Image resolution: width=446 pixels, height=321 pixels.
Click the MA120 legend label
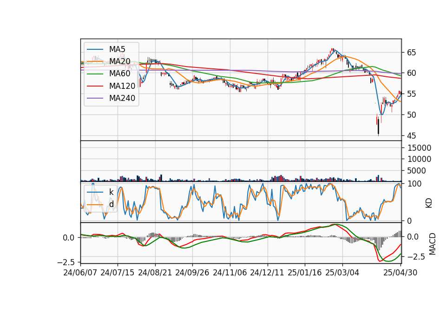point(122,86)
